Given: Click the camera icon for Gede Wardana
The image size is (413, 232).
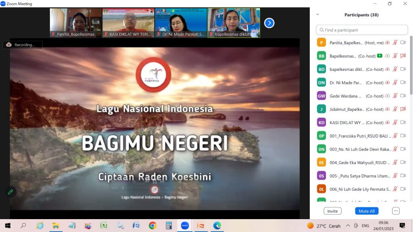Looking at the screenshot, I should [403, 96].
